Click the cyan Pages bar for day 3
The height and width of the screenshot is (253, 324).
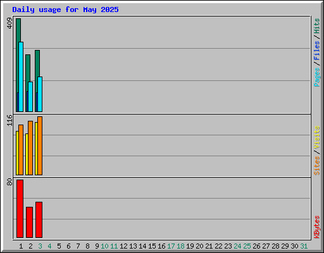click(40, 94)
